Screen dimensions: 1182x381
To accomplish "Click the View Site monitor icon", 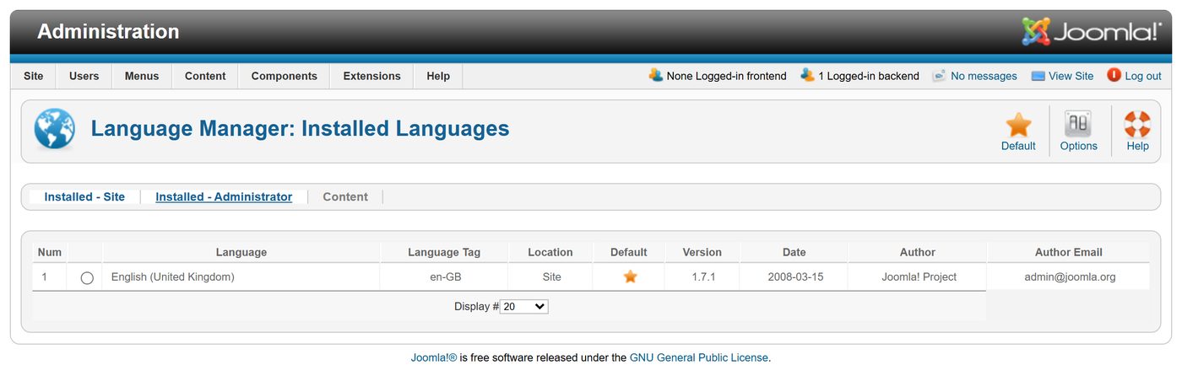I will tap(1038, 76).
